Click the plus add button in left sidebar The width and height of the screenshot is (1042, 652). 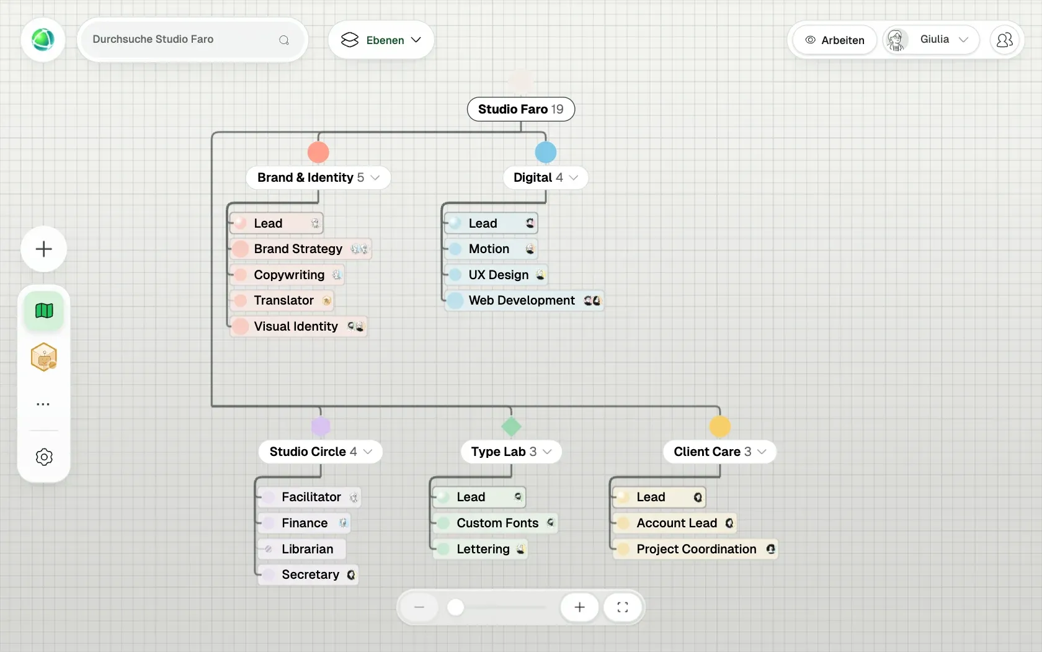[43, 249]
